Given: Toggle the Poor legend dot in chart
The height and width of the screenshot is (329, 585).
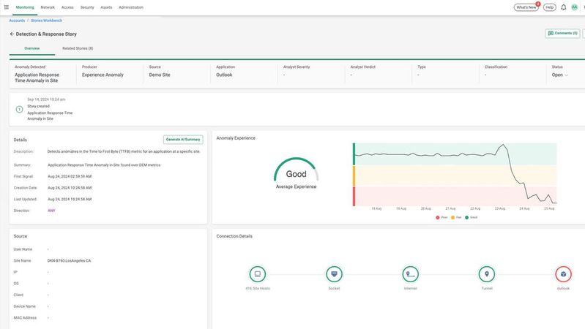Looking at the screenshot, I should click(438, 218).
